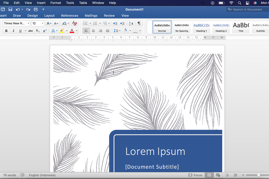
Task: Open the Format menu in menu bar
Action: click(x=56, y=3)
